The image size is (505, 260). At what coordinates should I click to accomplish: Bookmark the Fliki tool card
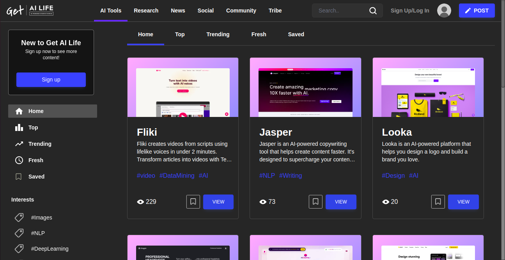coord(193,202)
